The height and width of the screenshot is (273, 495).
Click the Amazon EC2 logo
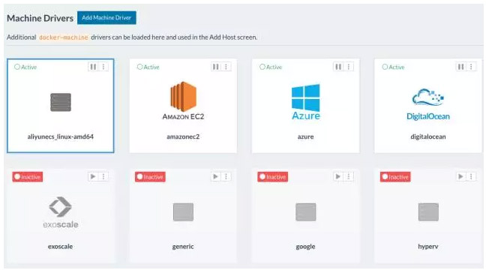coord(184,100)
